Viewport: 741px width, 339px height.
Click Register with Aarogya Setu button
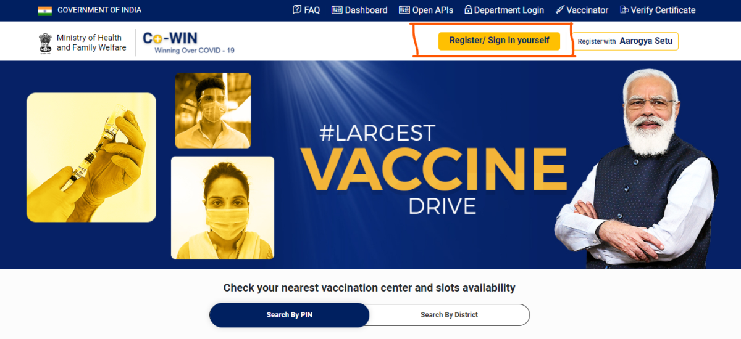click(626, 41)
